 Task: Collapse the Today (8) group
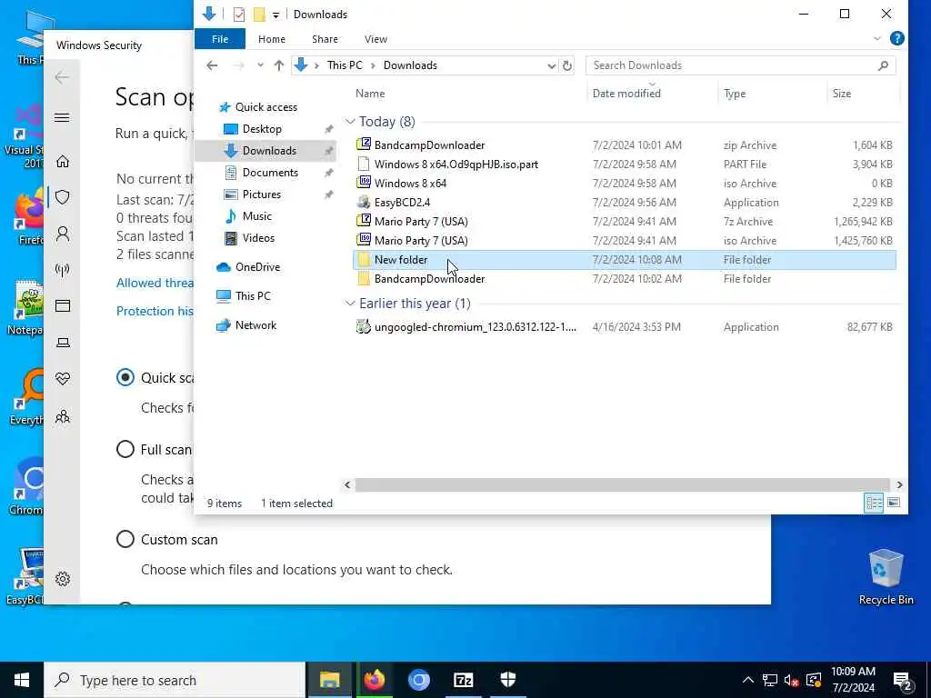point(350,122)
